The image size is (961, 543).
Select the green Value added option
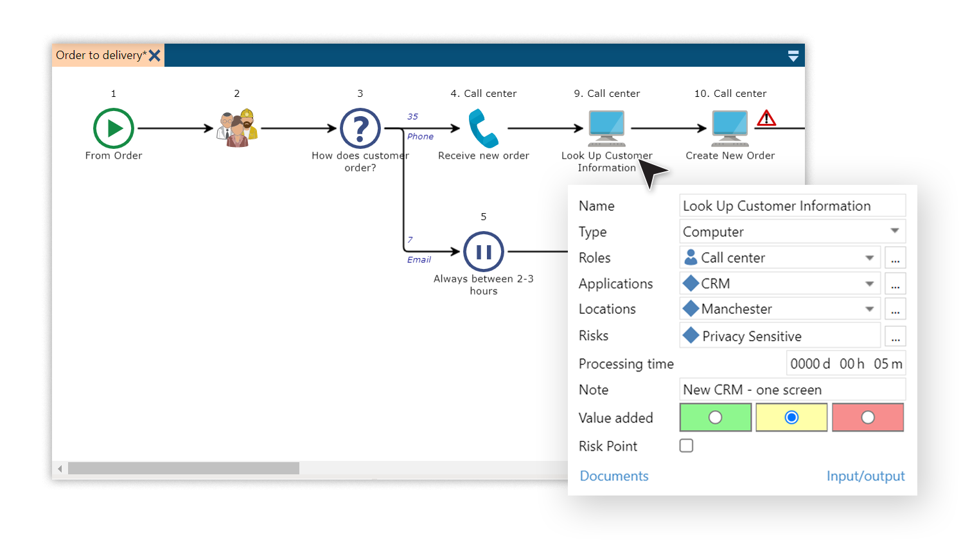pos(715,417)
